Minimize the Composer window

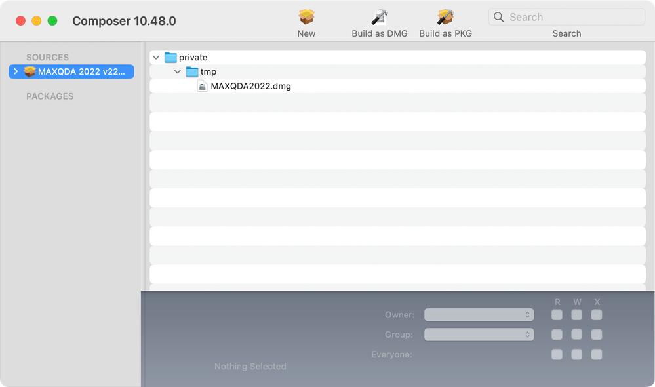pos(36,20)
